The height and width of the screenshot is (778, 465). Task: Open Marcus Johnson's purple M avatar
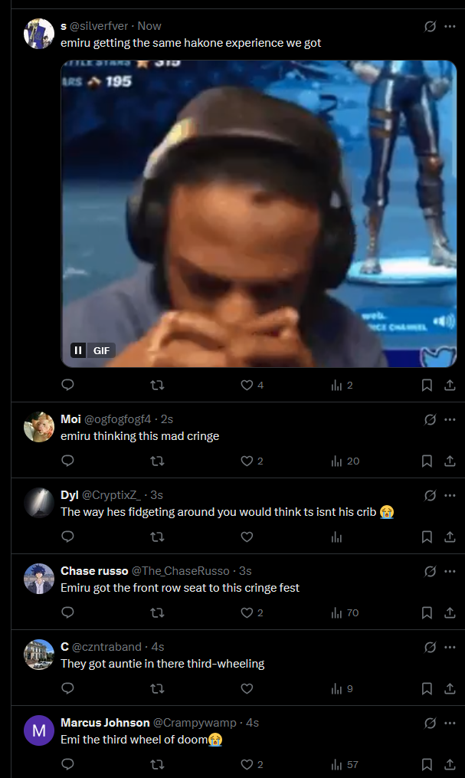pyautogui.click(x=39, y=730)
